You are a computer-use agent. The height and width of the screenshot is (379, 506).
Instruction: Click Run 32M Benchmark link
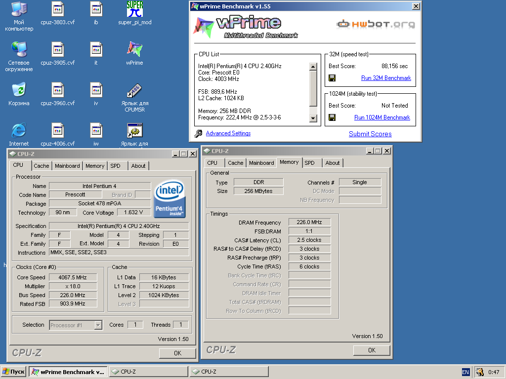386,78
